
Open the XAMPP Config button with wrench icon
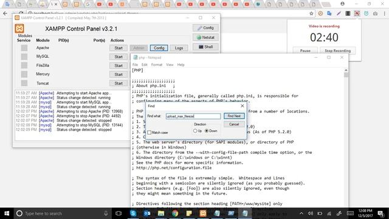click(x=205, y=28)
